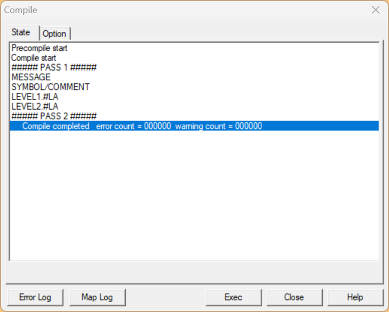Click the highlighted 'Compile completed' result line
The image size is (389, 312).
click(x=194, y=126)
